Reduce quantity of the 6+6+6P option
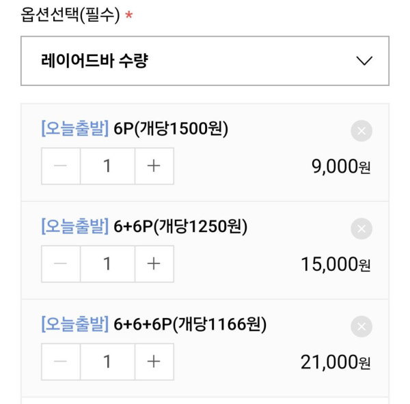This screenshot has width=410, height=404. 61,362
